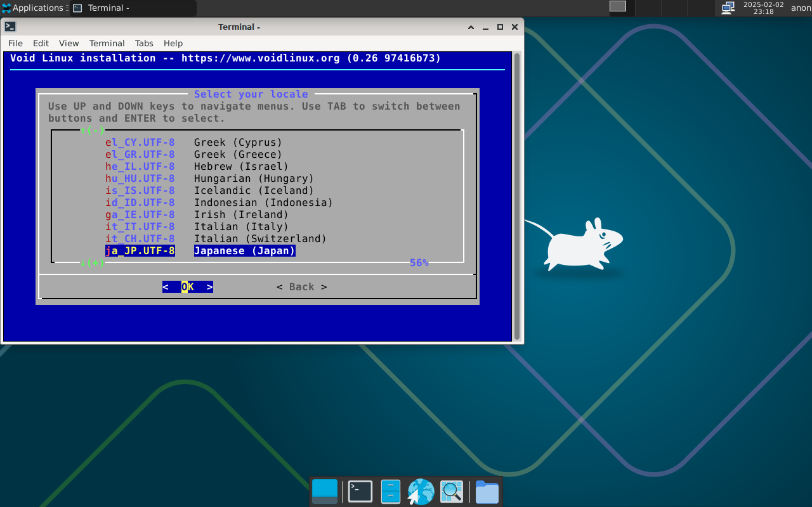Image resolution: width=812 pixels, height=507 pixels.
Task: Select the el_GR.UTF-8 Greek (Greece) locale
Action: tap(194, 155)
